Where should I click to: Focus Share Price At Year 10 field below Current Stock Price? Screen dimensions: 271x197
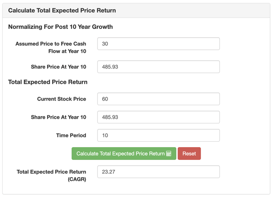[158, 117]
